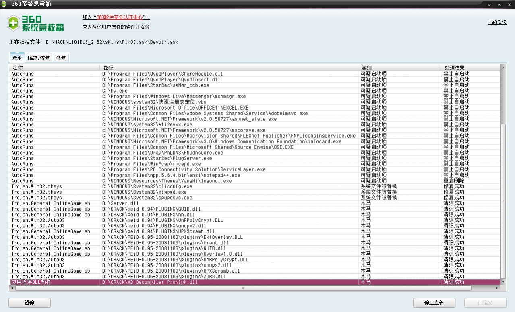This screenshot has width=515, height=312.
Task: Click the horizontal scrollbar thumb under the list
Action: 243,288
